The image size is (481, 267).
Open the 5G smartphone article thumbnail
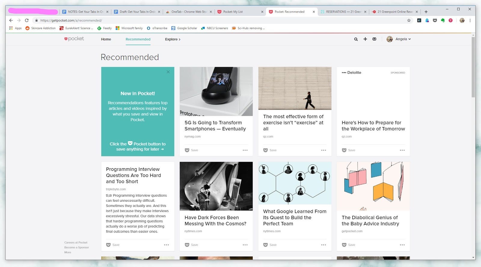click(216, 91)
